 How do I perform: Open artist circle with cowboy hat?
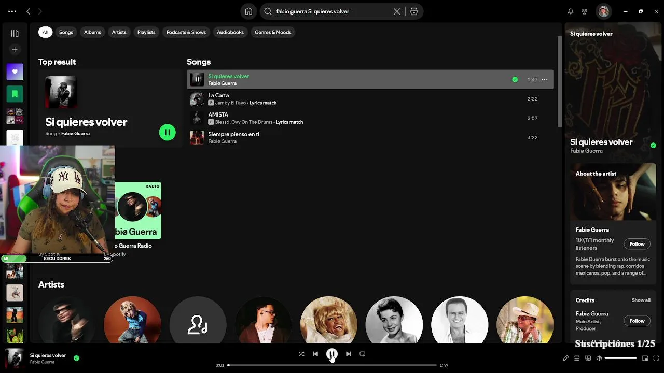[x=525, y=320]
